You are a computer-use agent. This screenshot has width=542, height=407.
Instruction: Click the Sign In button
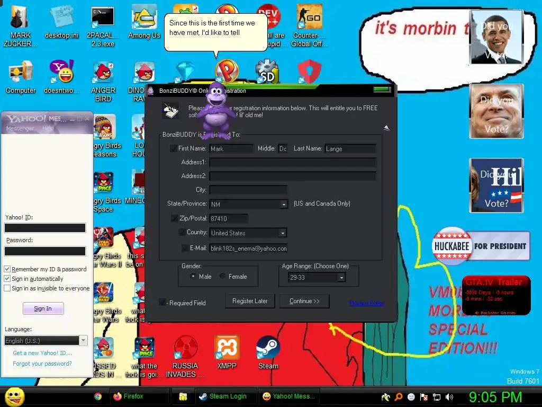point(43,308)
